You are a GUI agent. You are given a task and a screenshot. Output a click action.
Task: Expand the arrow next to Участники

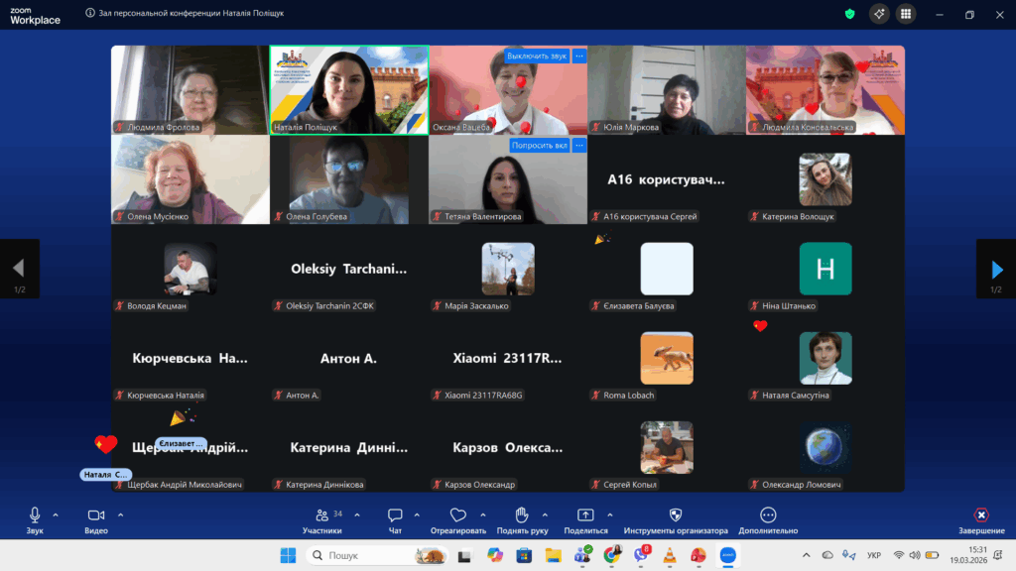point(357,514)
